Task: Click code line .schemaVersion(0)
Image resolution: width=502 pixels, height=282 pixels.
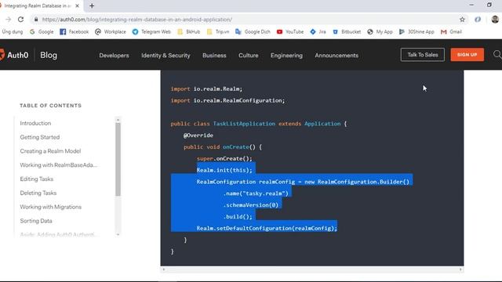Action: point(251,205)
